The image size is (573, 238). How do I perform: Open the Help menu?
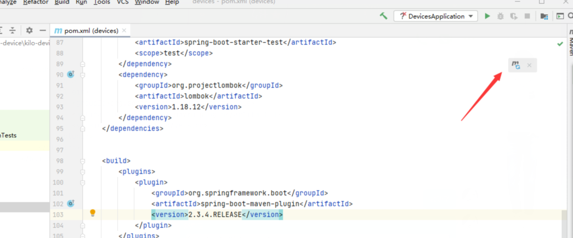172,2
